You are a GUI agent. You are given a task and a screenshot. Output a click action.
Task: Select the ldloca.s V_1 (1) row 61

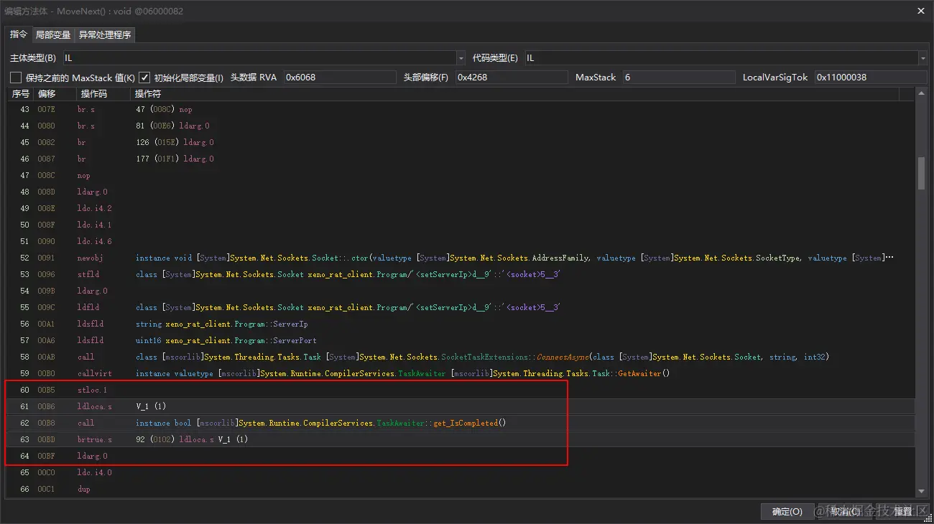click(461, 406)
